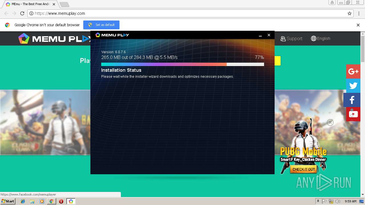Open the Windows Start menu
365x205 pixels.
tap(8, 201)
